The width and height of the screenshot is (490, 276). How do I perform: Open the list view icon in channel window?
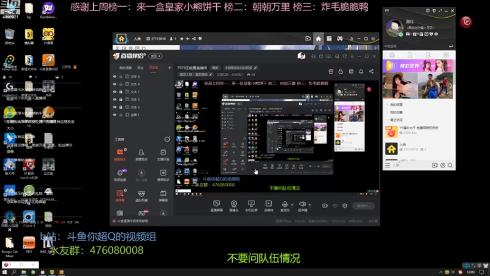click(x=329, y=39)
